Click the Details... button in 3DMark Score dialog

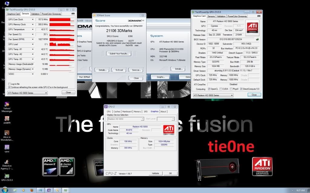pyautogui.click(x=103, y=70)
